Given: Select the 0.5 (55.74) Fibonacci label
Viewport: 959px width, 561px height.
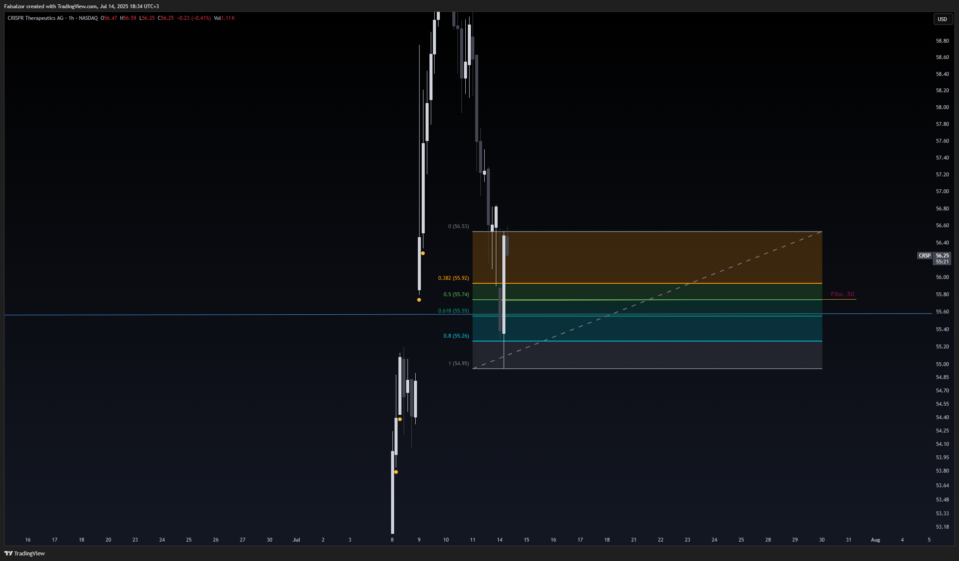Looking at the screenshot, I should [x=456, y=295].
